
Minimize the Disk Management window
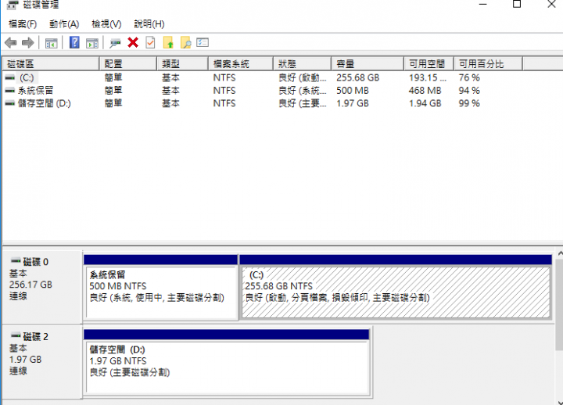click(x=483, y=5)
